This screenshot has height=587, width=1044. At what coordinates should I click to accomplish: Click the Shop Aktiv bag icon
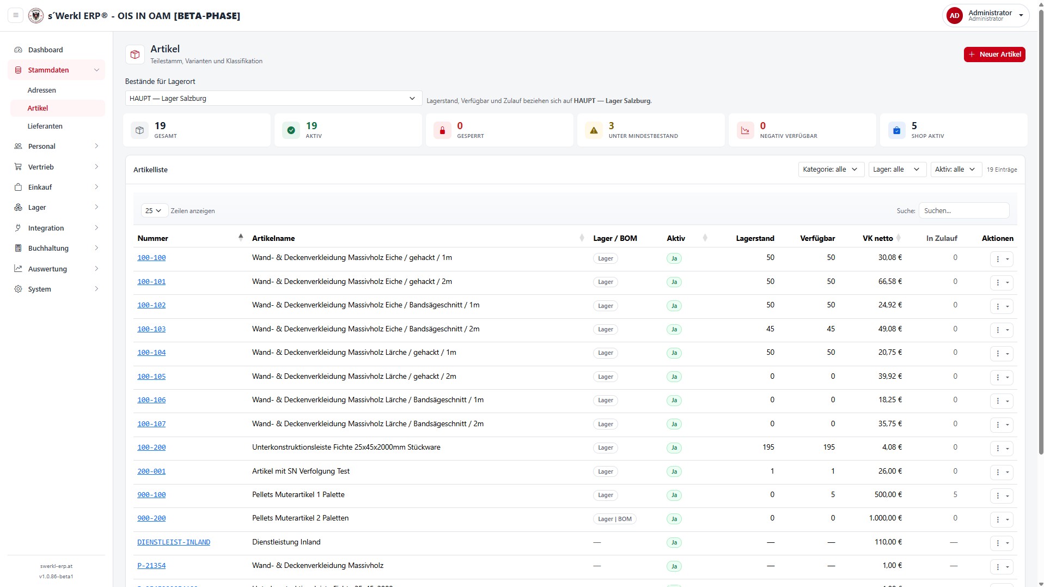click(896, 130)
